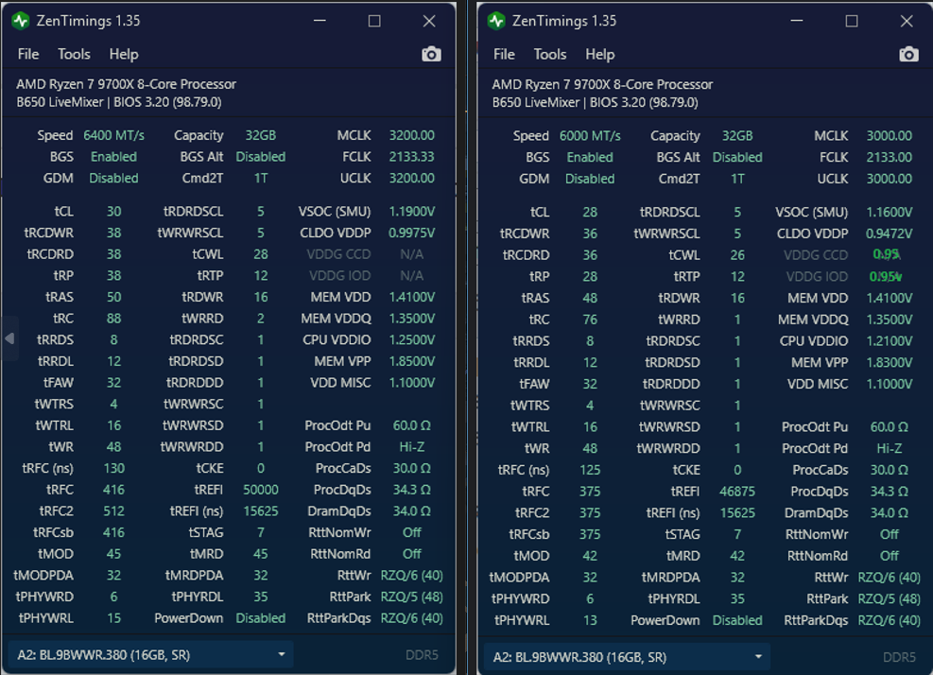Close the left ZenTimings window
Image resolution: width=933 pixels, height=675 pixels.
429,21
